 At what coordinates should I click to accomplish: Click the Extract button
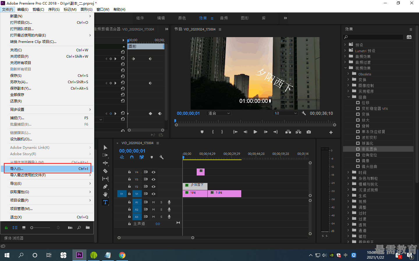coord(298,132)
